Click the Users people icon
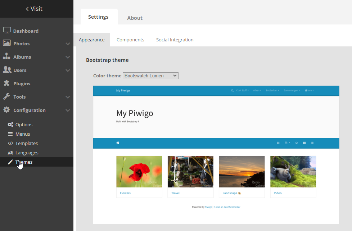This screenshot has height=231, width=352. [x=7, y=69]
